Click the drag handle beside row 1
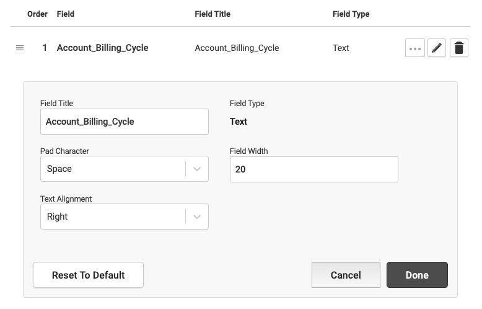 pos(20,48)
